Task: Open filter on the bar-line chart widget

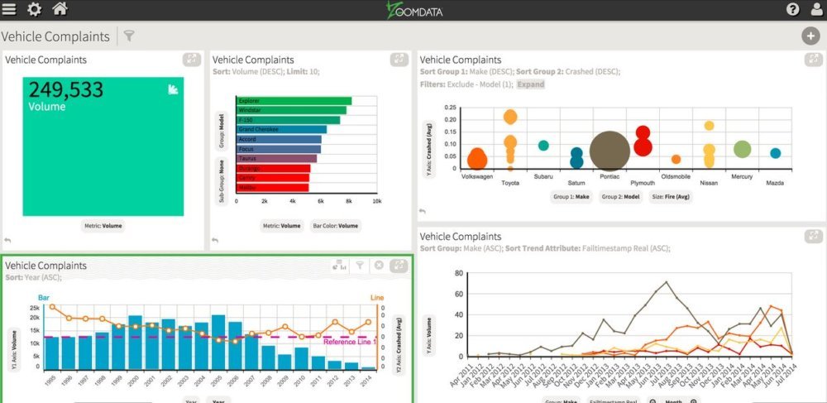Action: coord(360,266)
